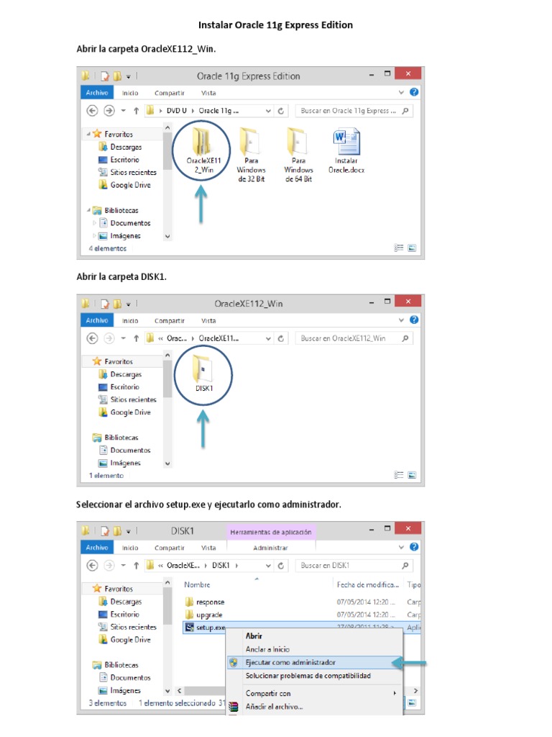Expand Compartir con submenu arrow in context menu
This screenshot has height=737, width=552.
[x=395, y=693]
